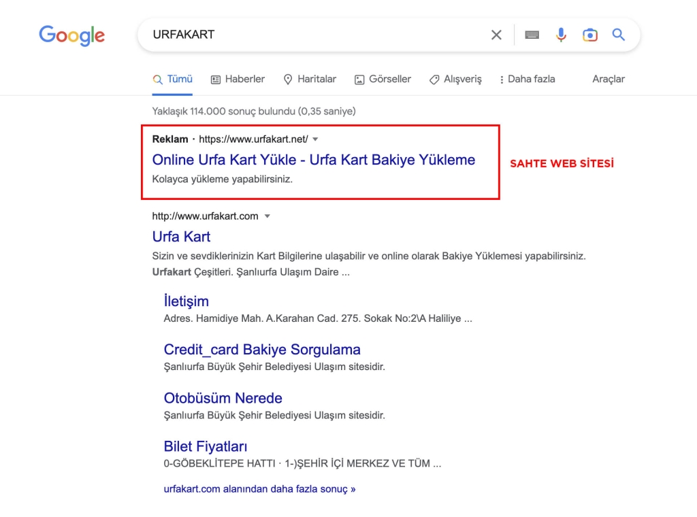The height and width of the screenshot is (517, 697).
Task: Click the 0-GÖBEKLİTEPE HATTI snippet text
Action: pos(302,464)
